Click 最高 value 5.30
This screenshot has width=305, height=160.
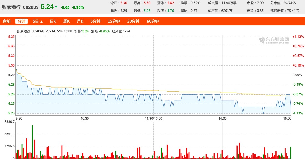pyautogui.click(x=147, y=3)
